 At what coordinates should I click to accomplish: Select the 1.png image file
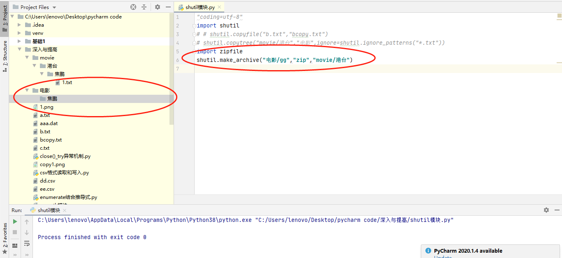click(43, 107)
